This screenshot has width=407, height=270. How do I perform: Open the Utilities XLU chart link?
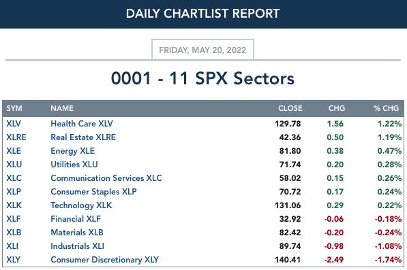74,165
